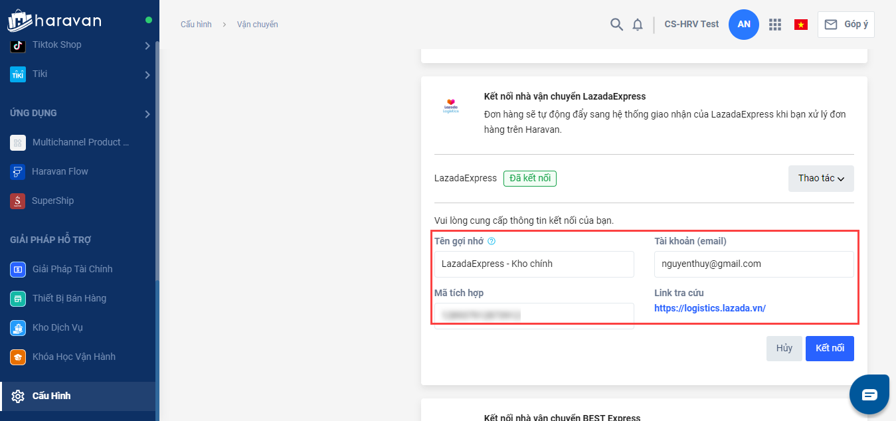Viewport: 896px width, 421px height.
Task: Open SuperShip app in sidebar
Action: 52,201
